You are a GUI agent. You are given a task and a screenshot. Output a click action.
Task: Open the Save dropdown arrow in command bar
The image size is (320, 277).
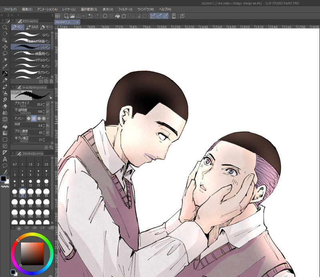[83, 16]
